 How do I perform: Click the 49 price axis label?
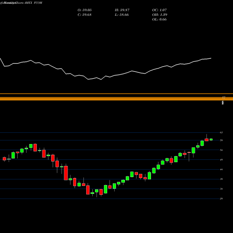[221, 160]
